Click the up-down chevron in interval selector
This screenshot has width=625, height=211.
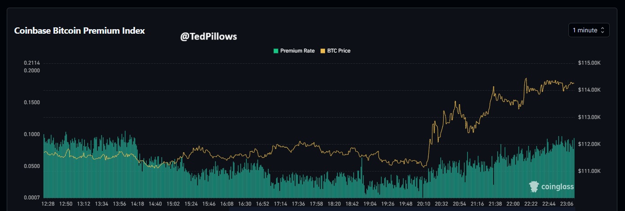click(x=603, y=31)
